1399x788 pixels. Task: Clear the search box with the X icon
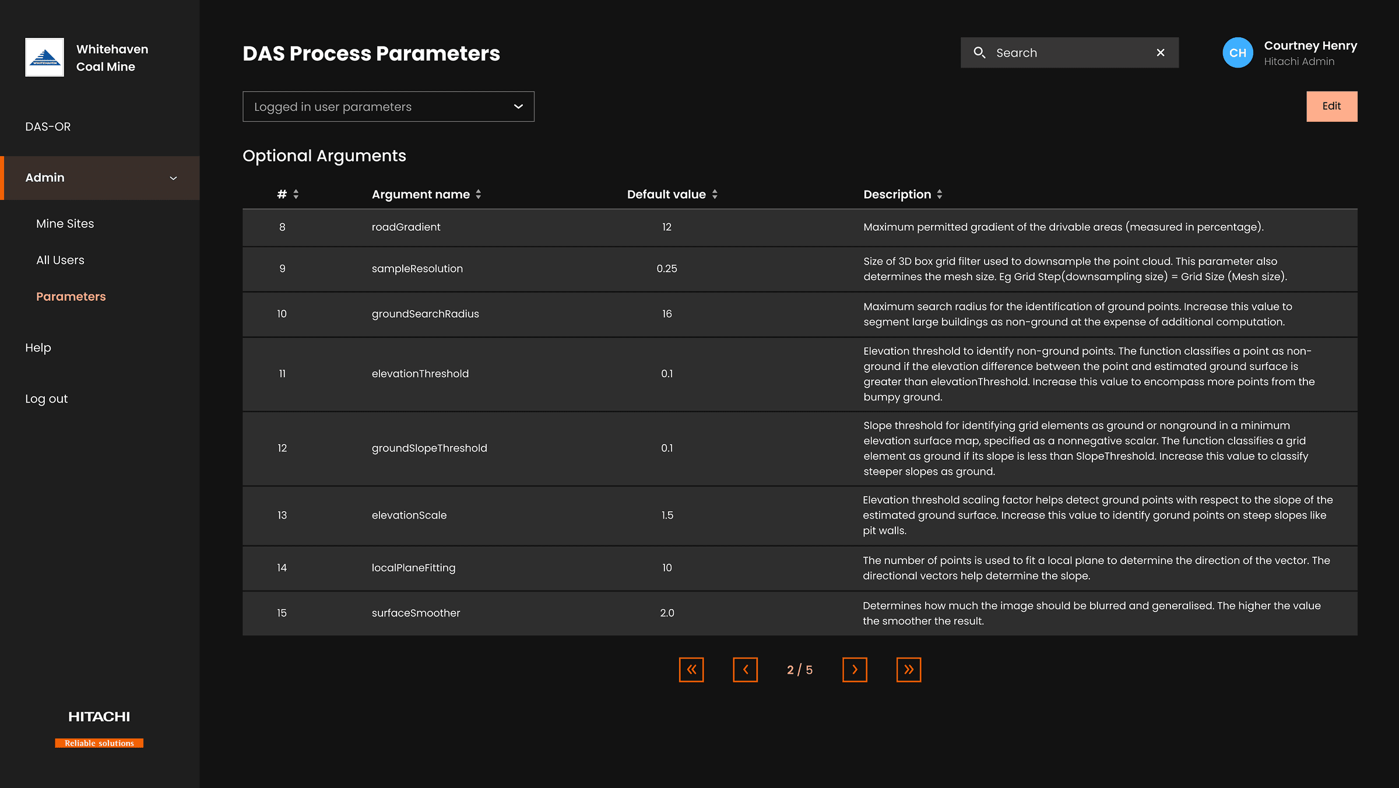pos(1160,52)
